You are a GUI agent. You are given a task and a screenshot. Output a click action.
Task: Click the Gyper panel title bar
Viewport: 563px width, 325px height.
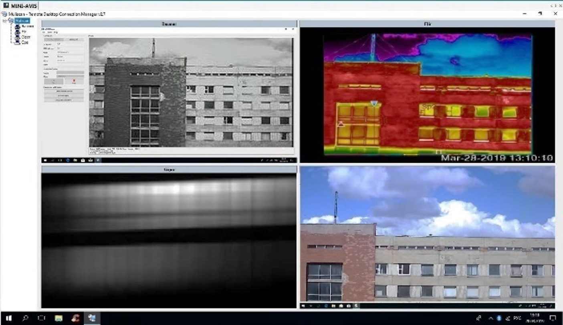[x=169, y=169]
